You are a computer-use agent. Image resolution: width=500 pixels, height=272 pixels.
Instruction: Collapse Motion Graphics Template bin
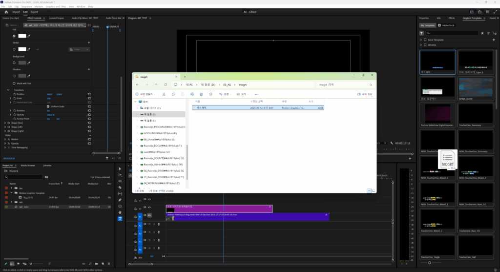click(x=12, y=193)
